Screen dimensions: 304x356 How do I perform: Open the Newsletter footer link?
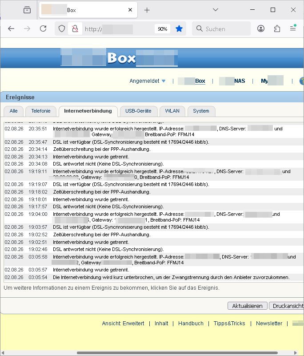point(269,324)
